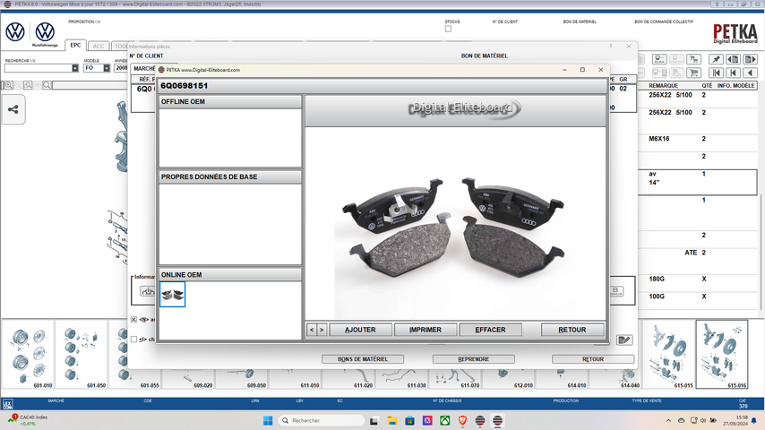Image resolution: width=765 pixels, height=430 pixels.
Task: Click the plain search magnifier in illustration toolbar
Action: [x=47, y=85]
